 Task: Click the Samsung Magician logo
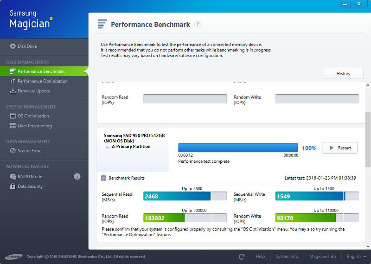click(31, 19)
